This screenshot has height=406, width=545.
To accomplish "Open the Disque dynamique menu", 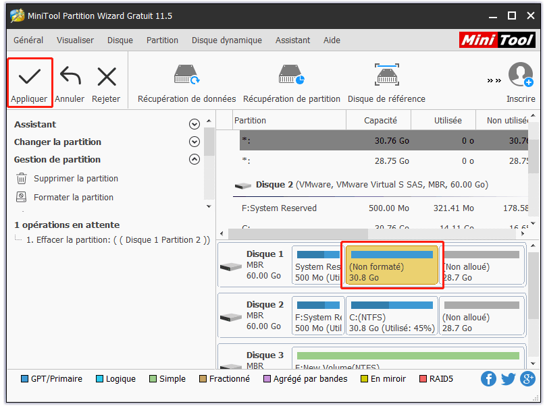I will pyautogui.click(x=226, y=40).
